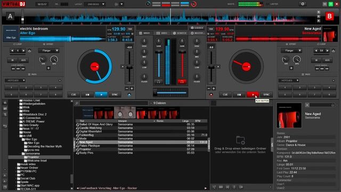
Task: Toggle loop OUT button on deck B
Action: [327, 60]
